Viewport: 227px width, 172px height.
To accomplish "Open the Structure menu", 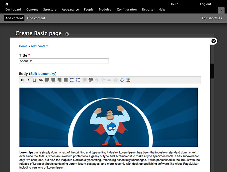I will click(50, 10).
